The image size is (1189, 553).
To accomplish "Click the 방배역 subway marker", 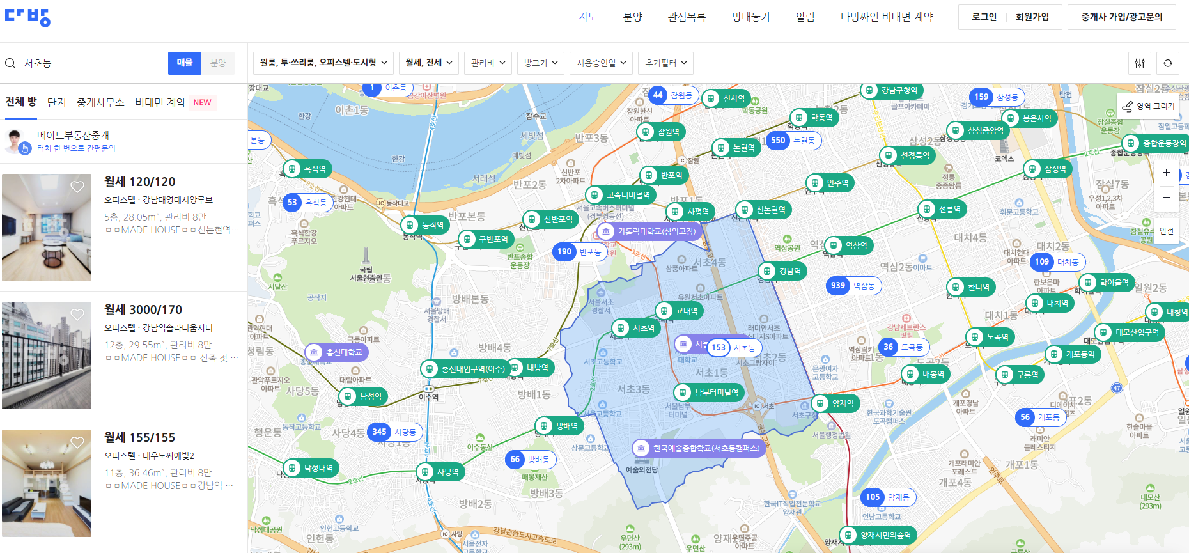I will [x=559, y=426].
